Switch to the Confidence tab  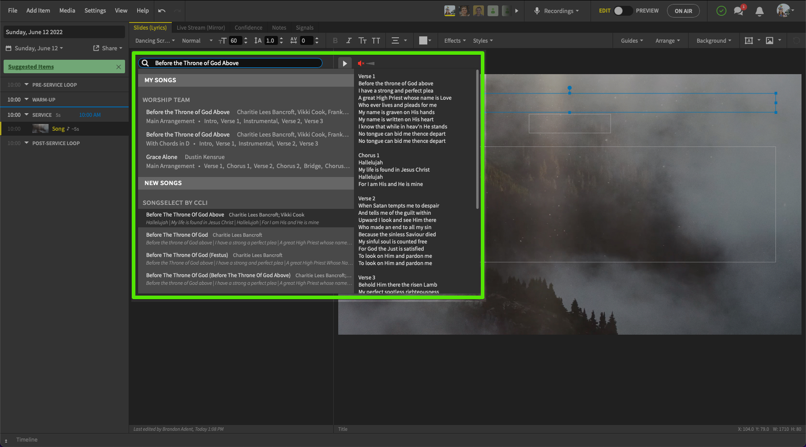[248, 27]
